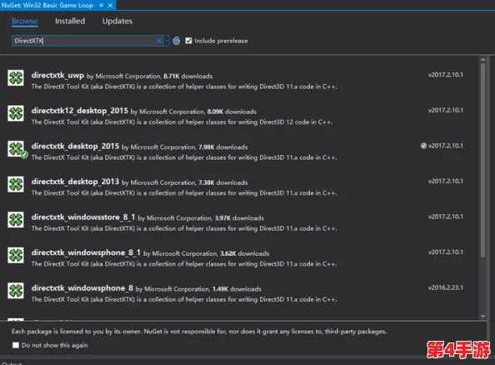Switch to the Updates tab
Viewport: 495px width, 365px height.
[x=117, y=21]
